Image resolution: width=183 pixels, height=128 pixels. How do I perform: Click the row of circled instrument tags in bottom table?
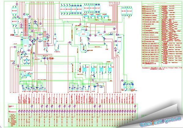pos(91,112)
